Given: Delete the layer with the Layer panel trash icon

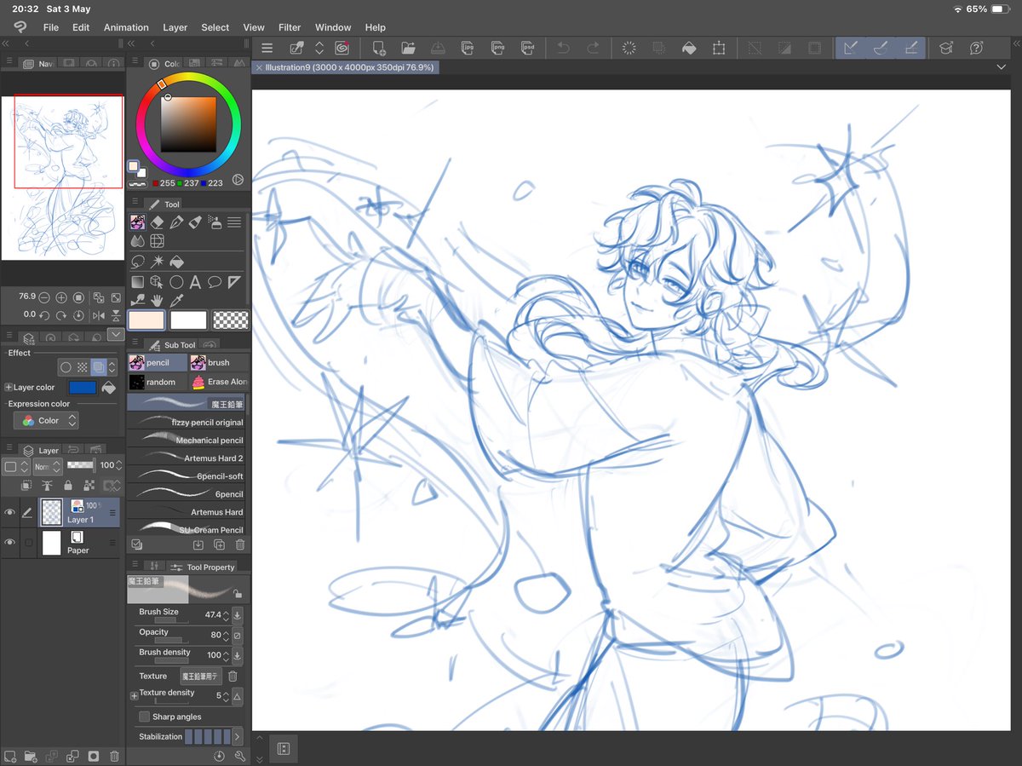Looking at the screenshot, I should pyautogui.click(x=114, y=756).
